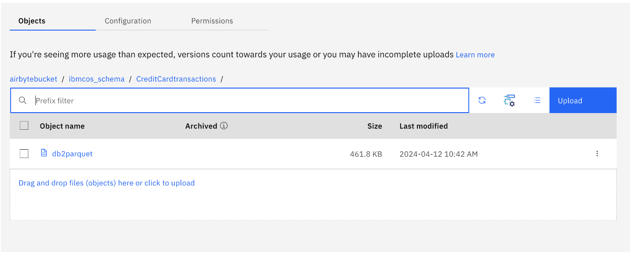This screenshot has height=254, width=632.
Task: Focus the Prefix filter input field
Action: [x=251, y=101]
